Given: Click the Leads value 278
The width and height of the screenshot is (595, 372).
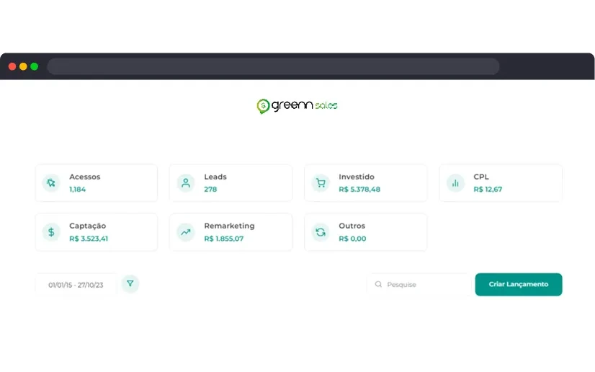Looking at the screenshot, I should click(x=210, y=189).
